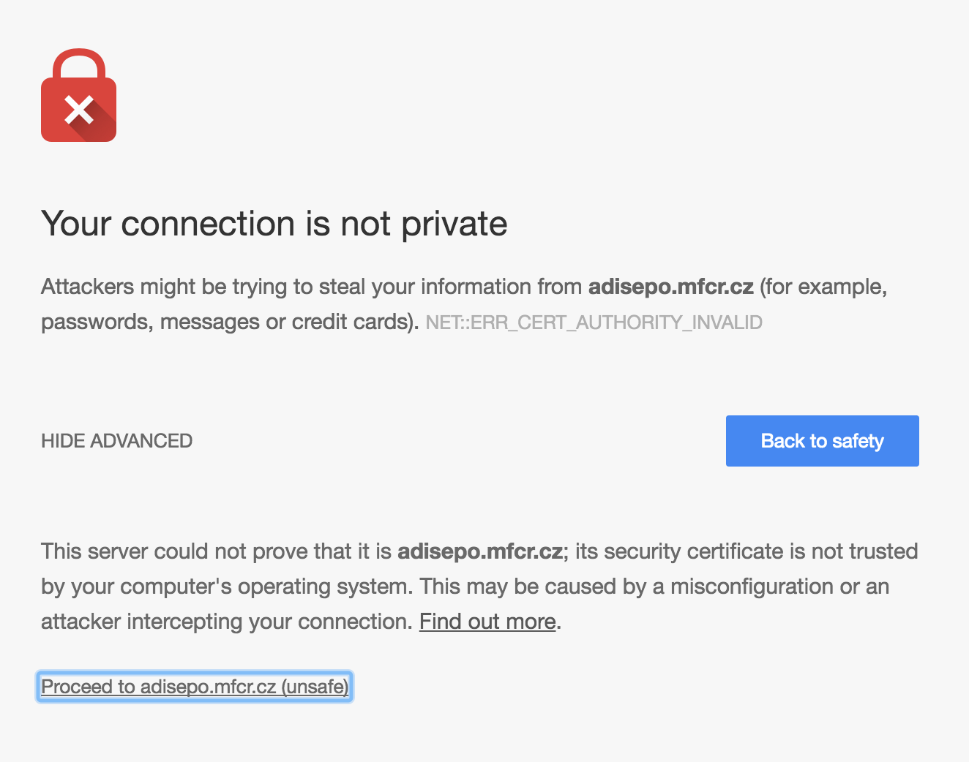Open the Find out more link
This screenshot has width=969, height=762.
click(x=487, y=622)
